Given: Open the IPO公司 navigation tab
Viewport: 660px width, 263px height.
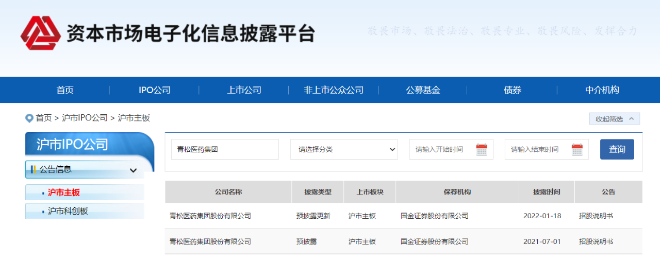Looking at the screenshot, I should coord(154,90).
